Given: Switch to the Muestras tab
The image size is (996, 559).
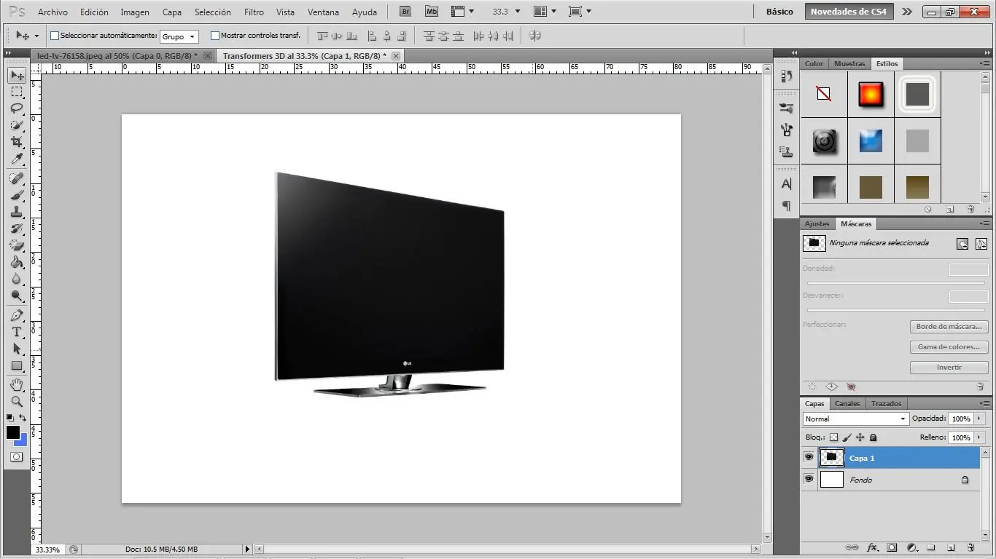Looking at the screenshot, I should 849,63.
